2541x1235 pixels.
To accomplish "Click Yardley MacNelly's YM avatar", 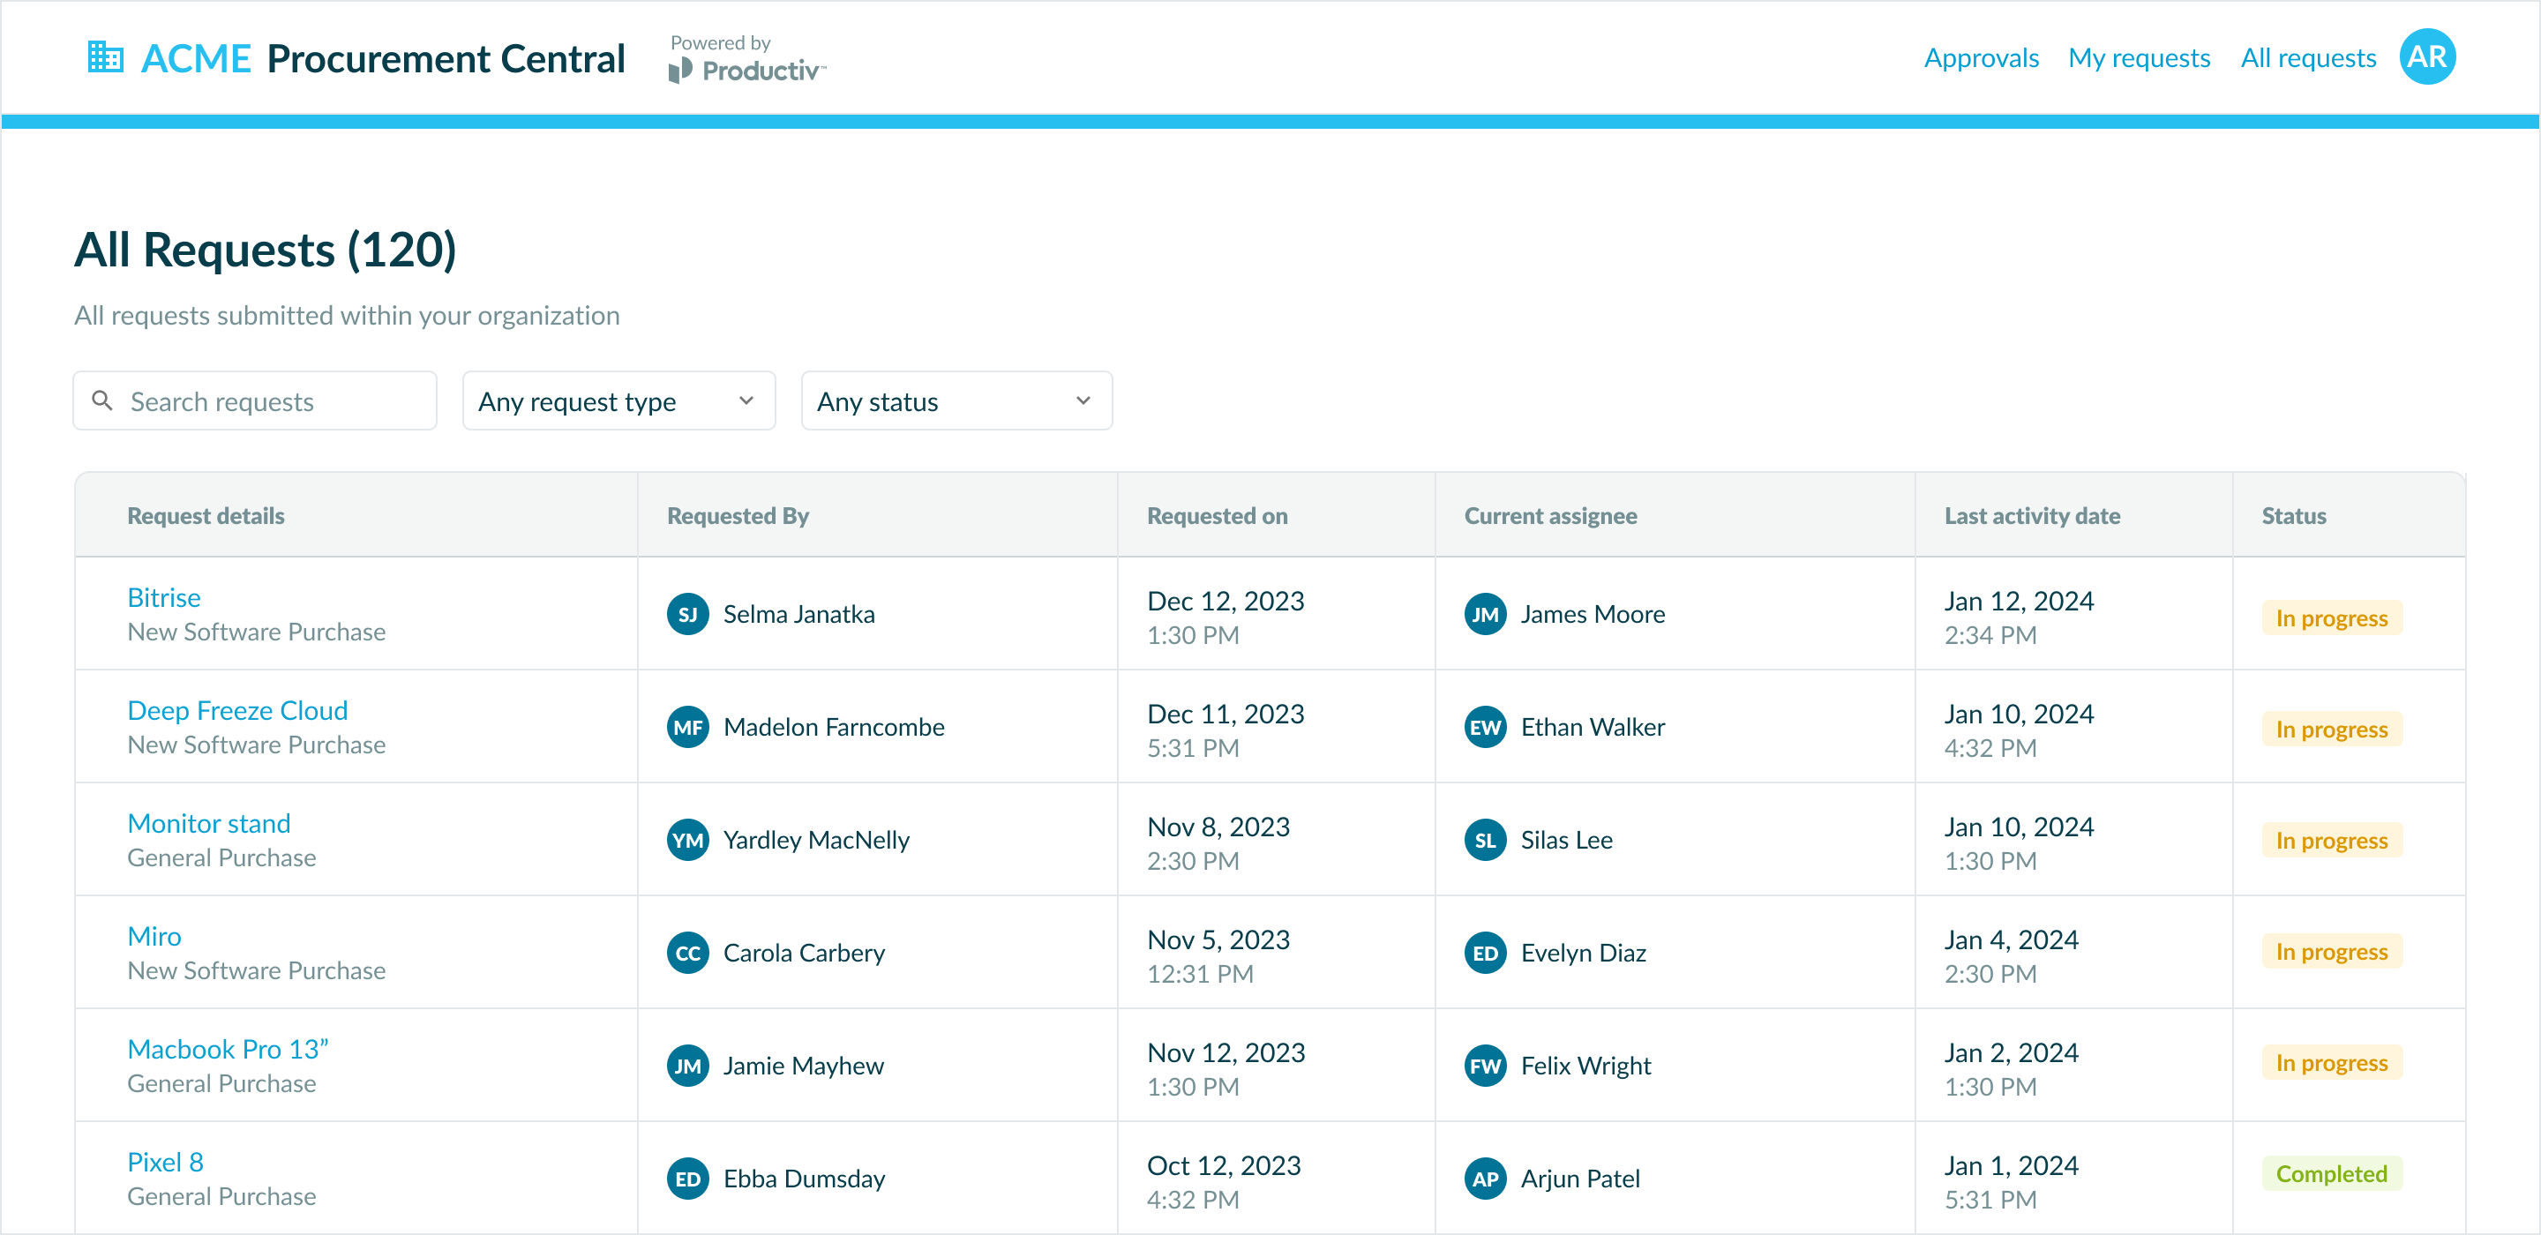I will pyautogui.click(x=687, y=841).
